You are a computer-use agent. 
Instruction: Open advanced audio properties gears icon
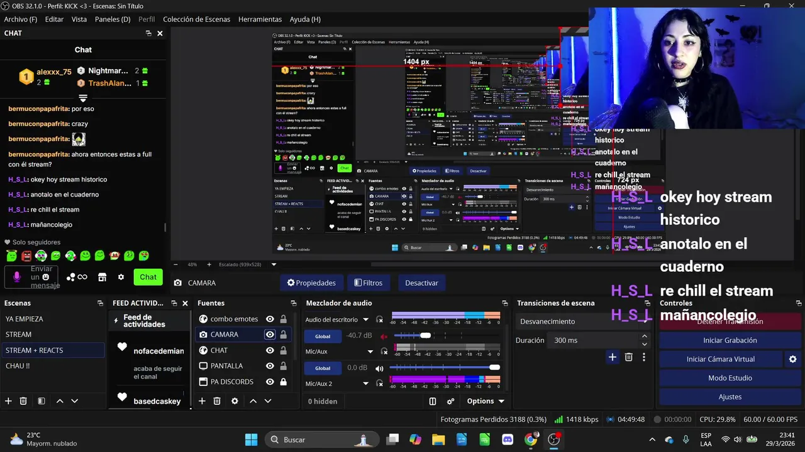450,401
